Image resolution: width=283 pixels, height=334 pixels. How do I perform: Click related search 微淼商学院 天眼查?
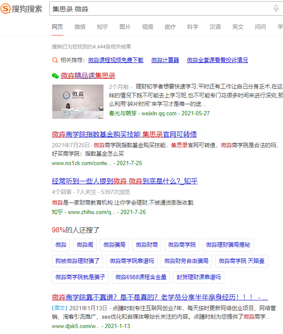point(242,261)
